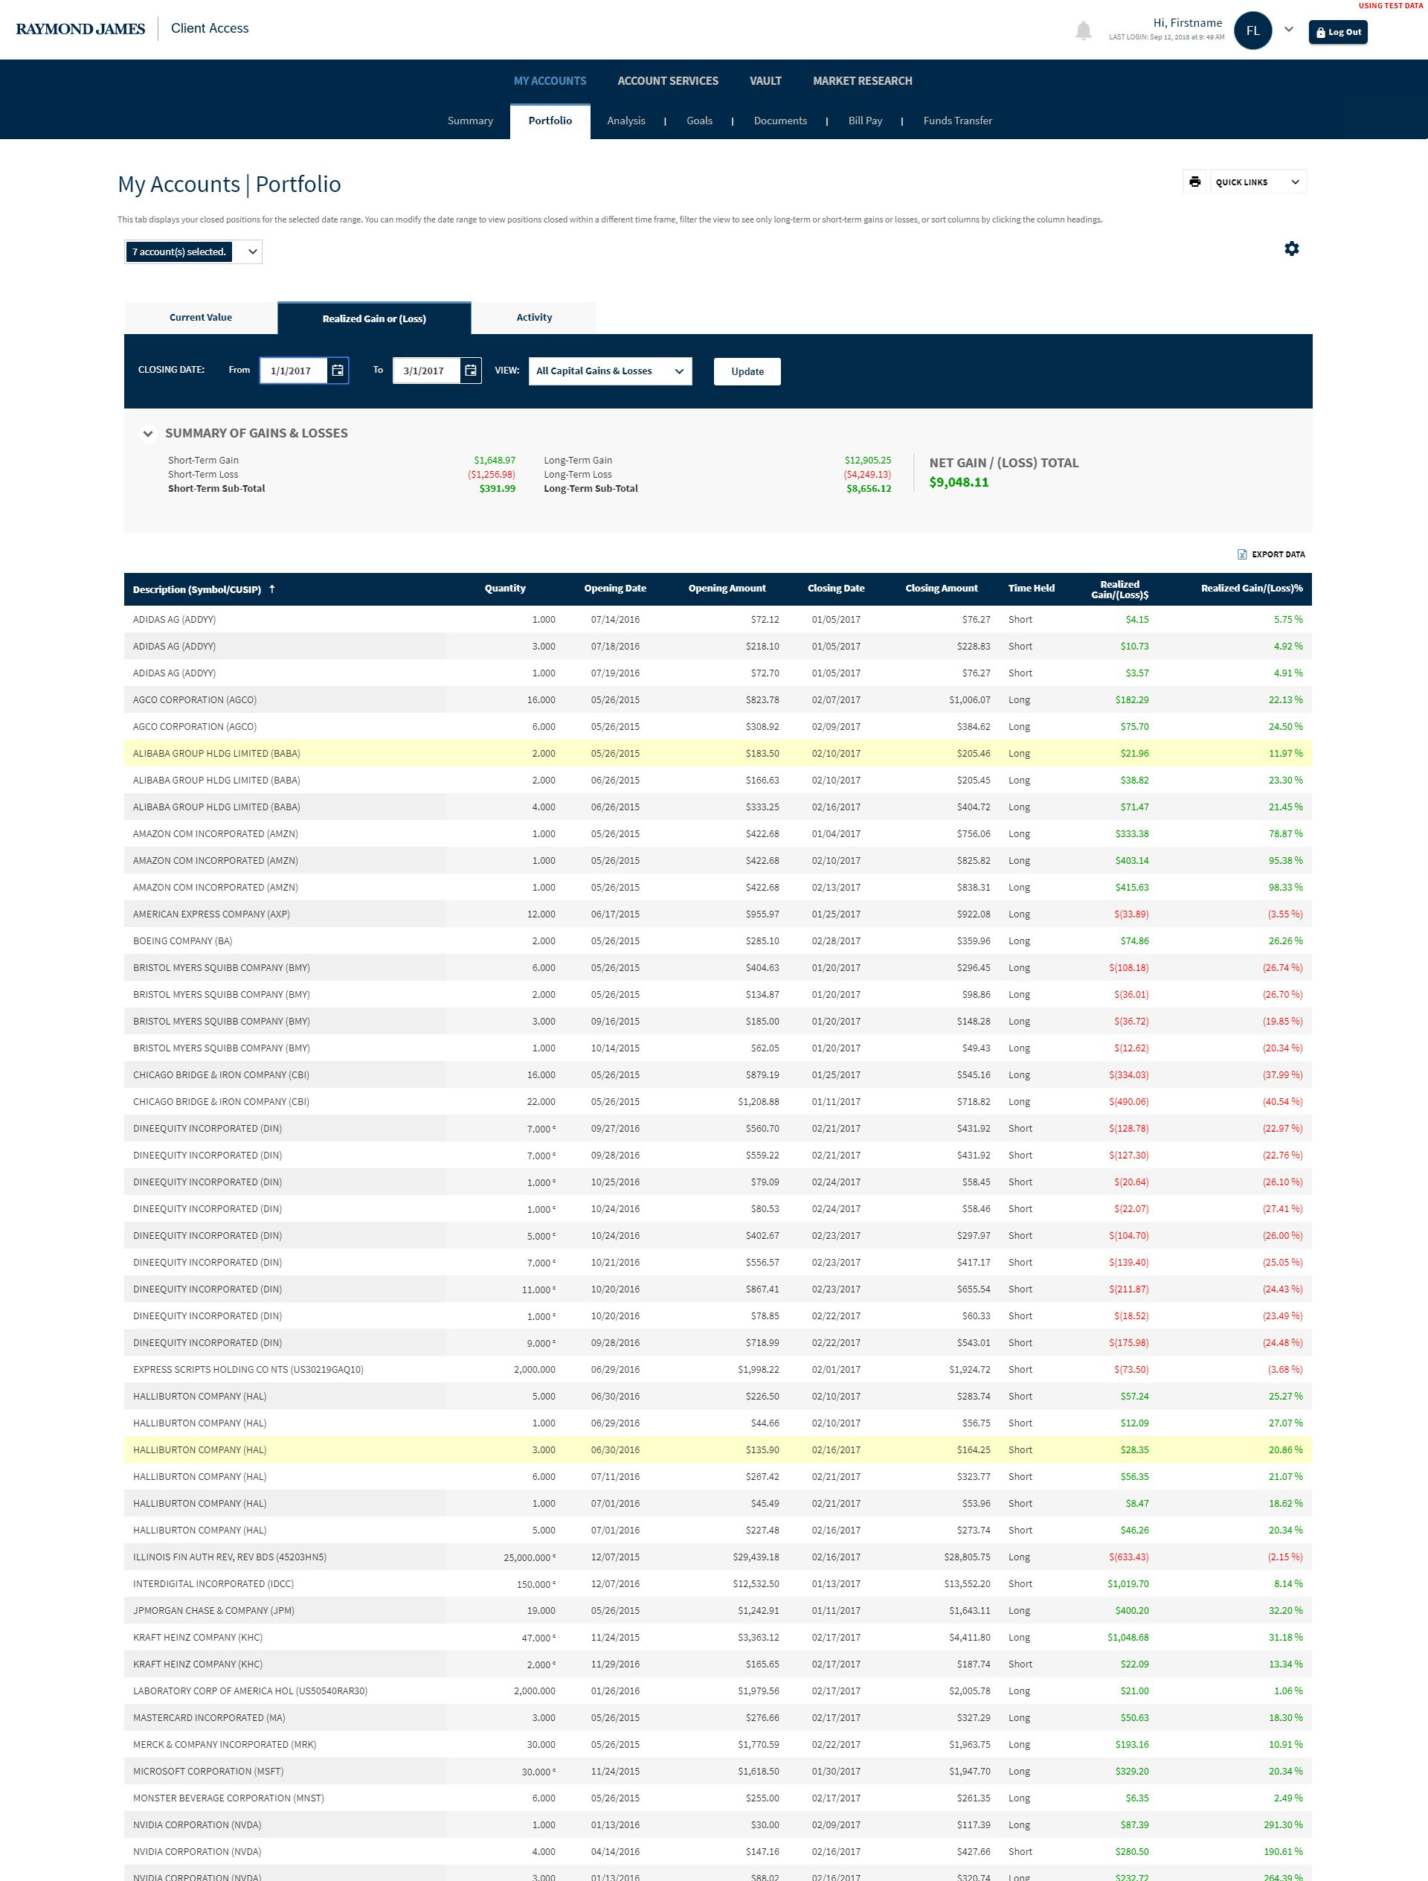Image resolution: width=1428 pixels, height=1881 pixels.
Task: Sort by Opening Amount column header
Action: coord(727,589)
